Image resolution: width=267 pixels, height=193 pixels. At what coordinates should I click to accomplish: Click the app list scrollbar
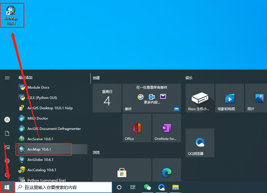pos(91,78)
